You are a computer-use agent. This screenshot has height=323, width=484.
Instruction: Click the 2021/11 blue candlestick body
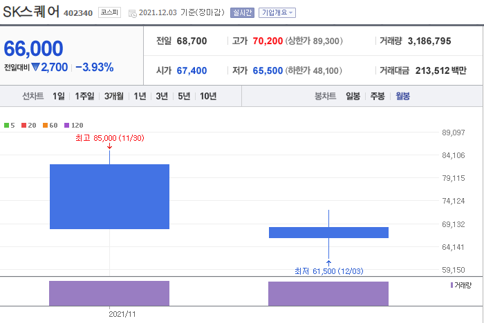(x=109, y=197)
